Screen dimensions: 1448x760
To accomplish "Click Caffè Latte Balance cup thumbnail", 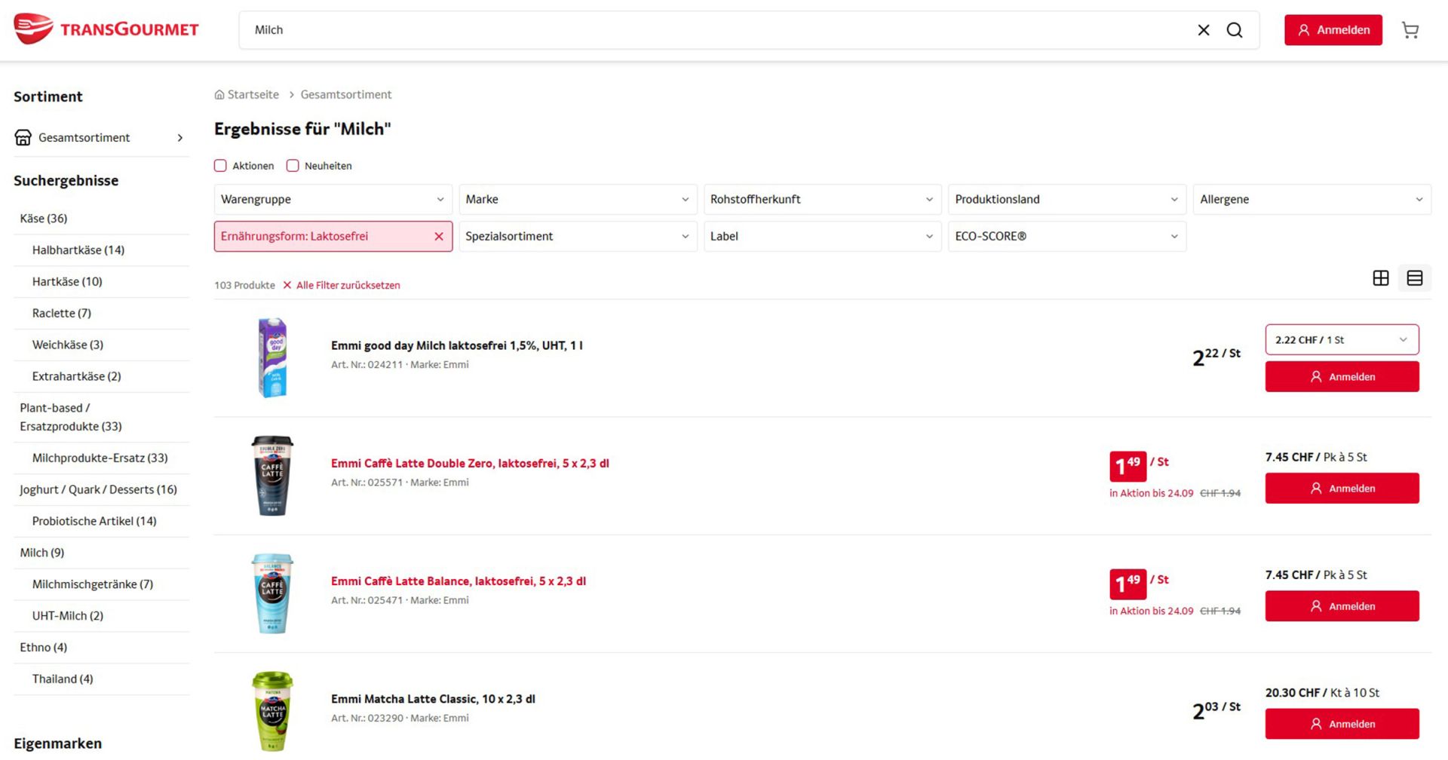I will coord(272,594).
